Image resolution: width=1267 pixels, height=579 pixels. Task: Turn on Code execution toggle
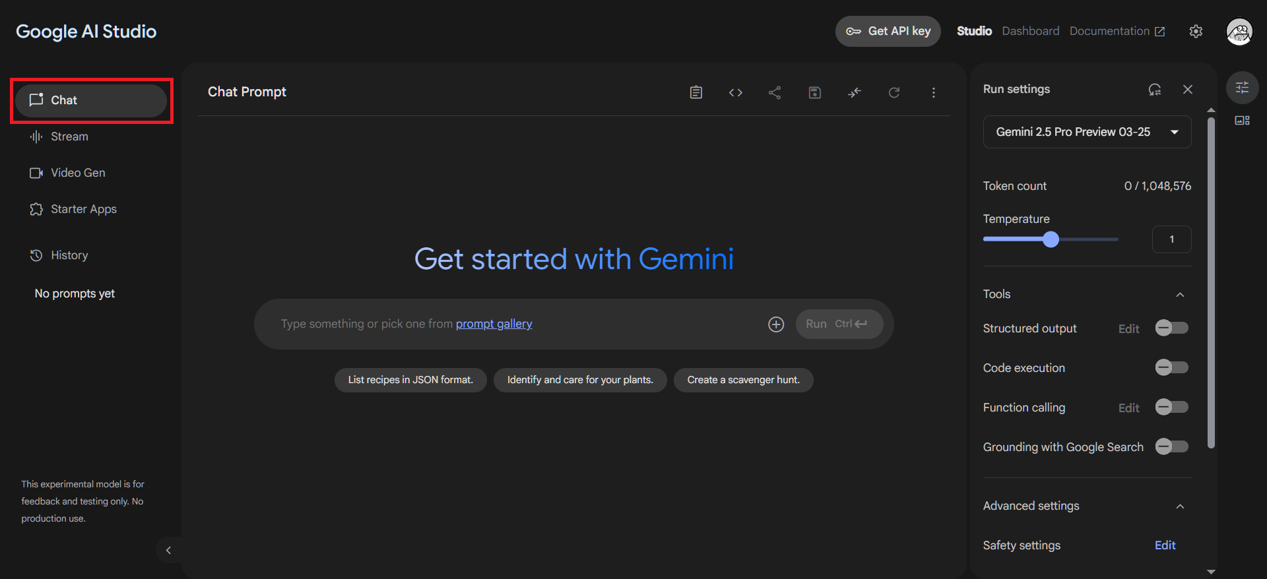(1171, 367)
